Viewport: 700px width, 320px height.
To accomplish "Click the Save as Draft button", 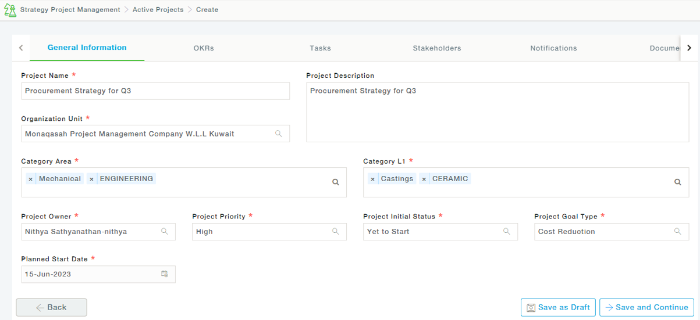I will 558,307.
